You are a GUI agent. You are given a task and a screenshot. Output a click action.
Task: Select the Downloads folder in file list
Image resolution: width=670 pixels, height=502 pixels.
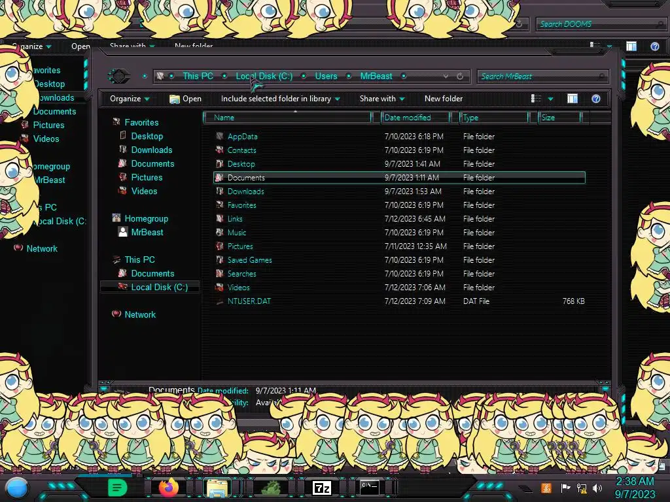246,192
